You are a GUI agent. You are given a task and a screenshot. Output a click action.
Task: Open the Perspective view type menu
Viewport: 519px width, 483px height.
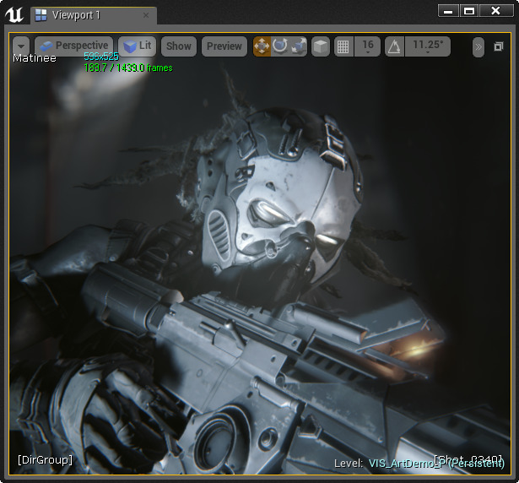[73, 46]
